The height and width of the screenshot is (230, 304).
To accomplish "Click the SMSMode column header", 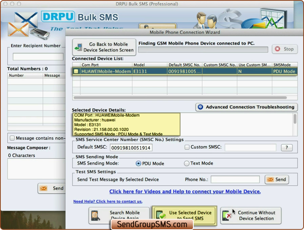I will (285, 65).
